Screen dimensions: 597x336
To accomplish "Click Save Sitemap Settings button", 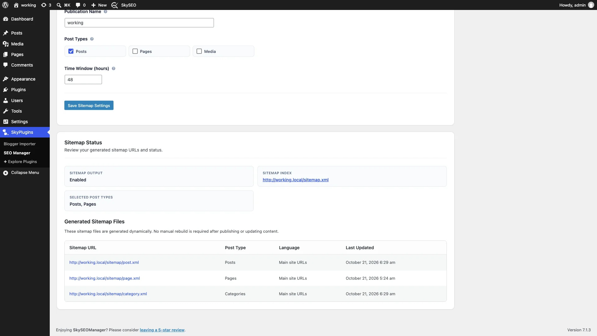I will coord(89,105).
